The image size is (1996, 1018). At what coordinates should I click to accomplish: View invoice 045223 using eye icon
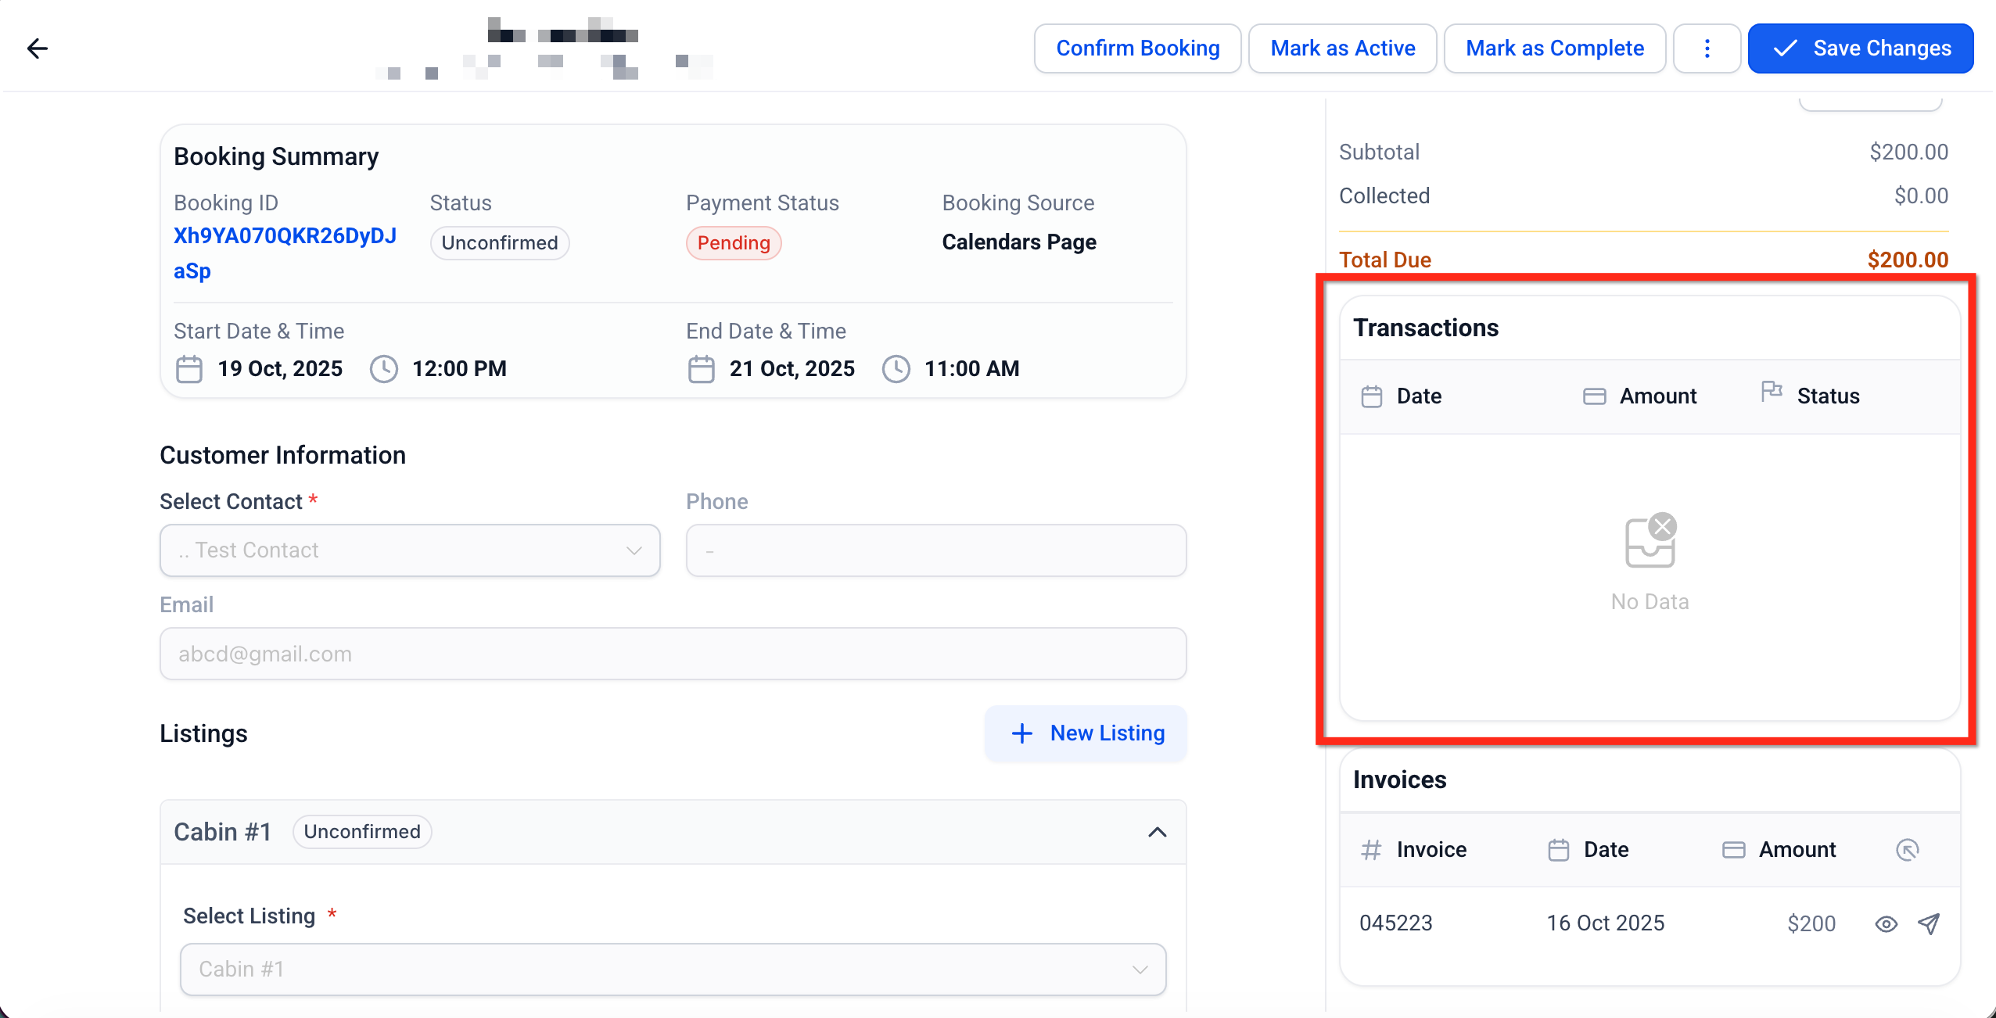point(1886,924)
